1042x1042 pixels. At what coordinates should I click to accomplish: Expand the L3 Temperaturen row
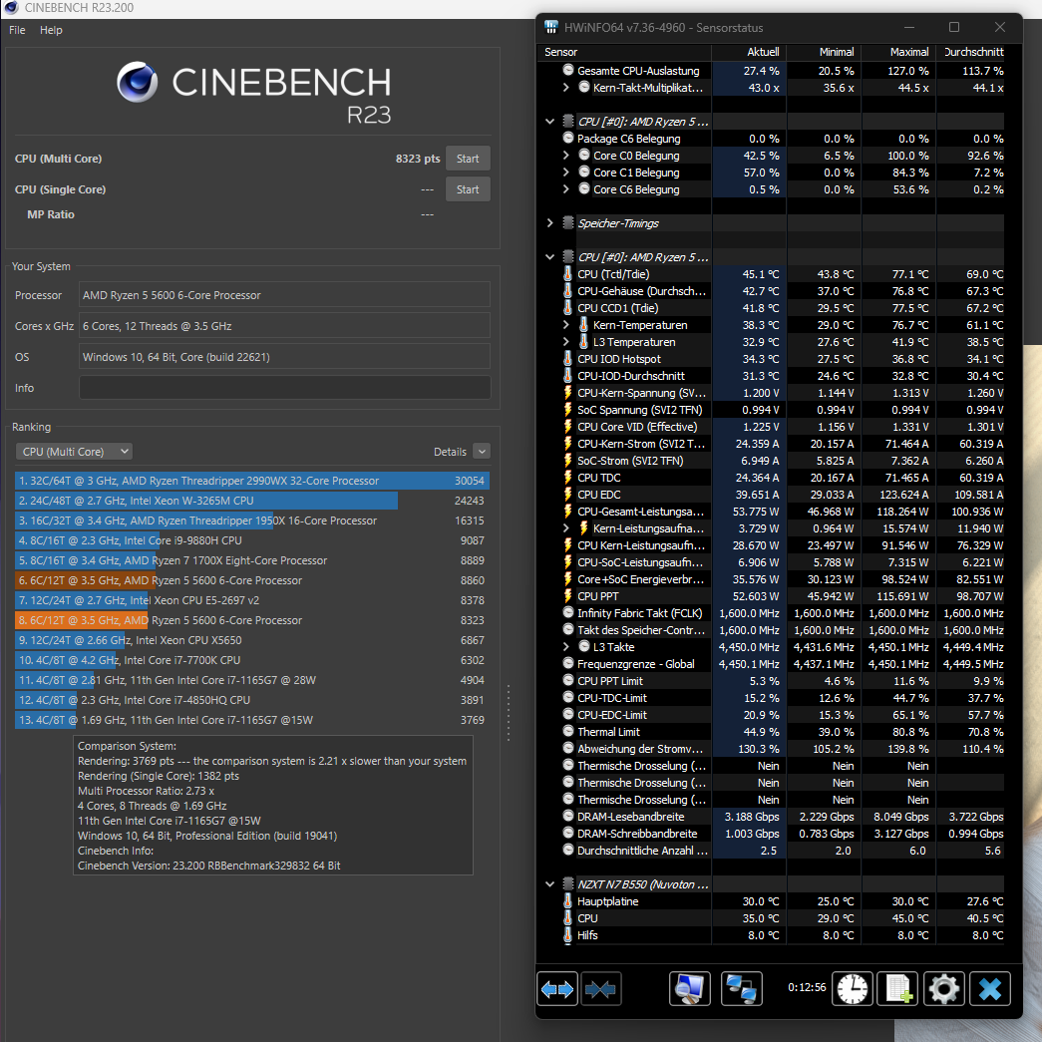coord(565,342)
